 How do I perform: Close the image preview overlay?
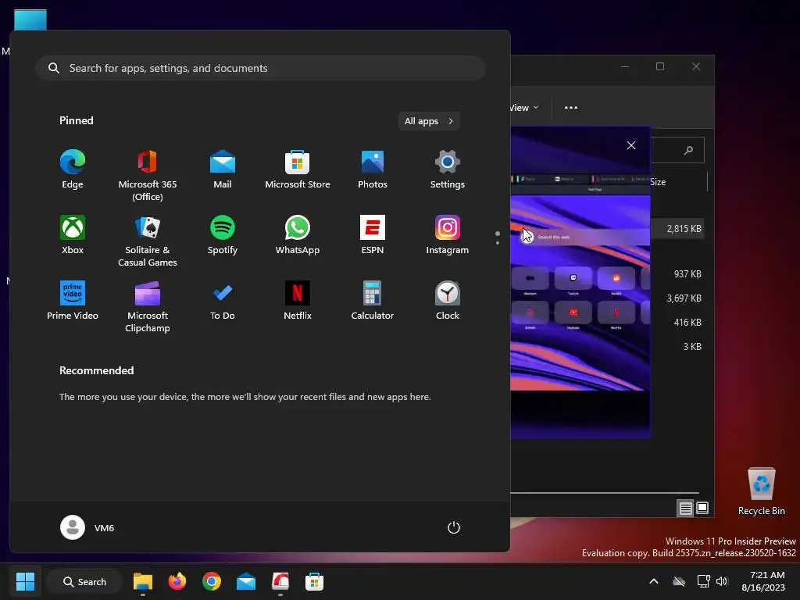click(x=631, y=145)
